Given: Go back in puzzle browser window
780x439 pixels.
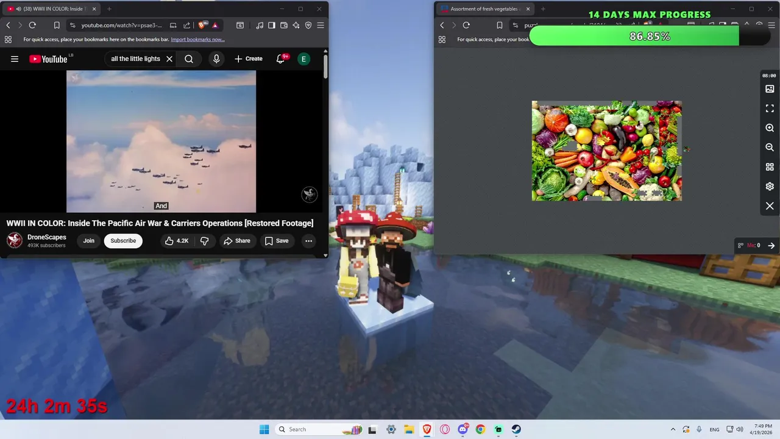Looking at the screenshot, I should coord(442,25).
